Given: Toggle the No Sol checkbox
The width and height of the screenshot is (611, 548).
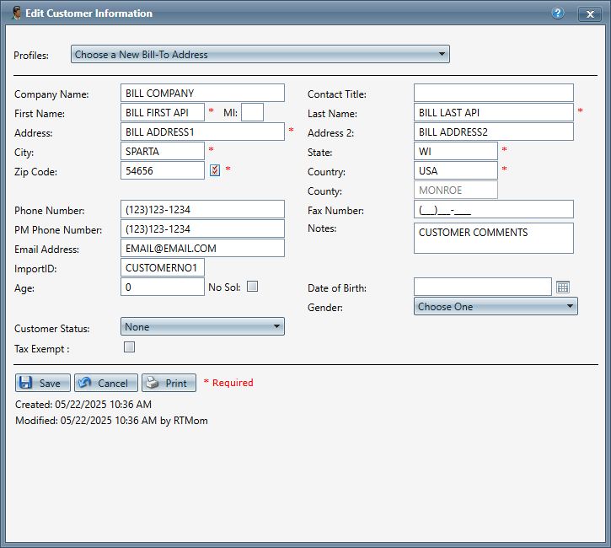Looking at the screenshot, I should pos(252,287).
